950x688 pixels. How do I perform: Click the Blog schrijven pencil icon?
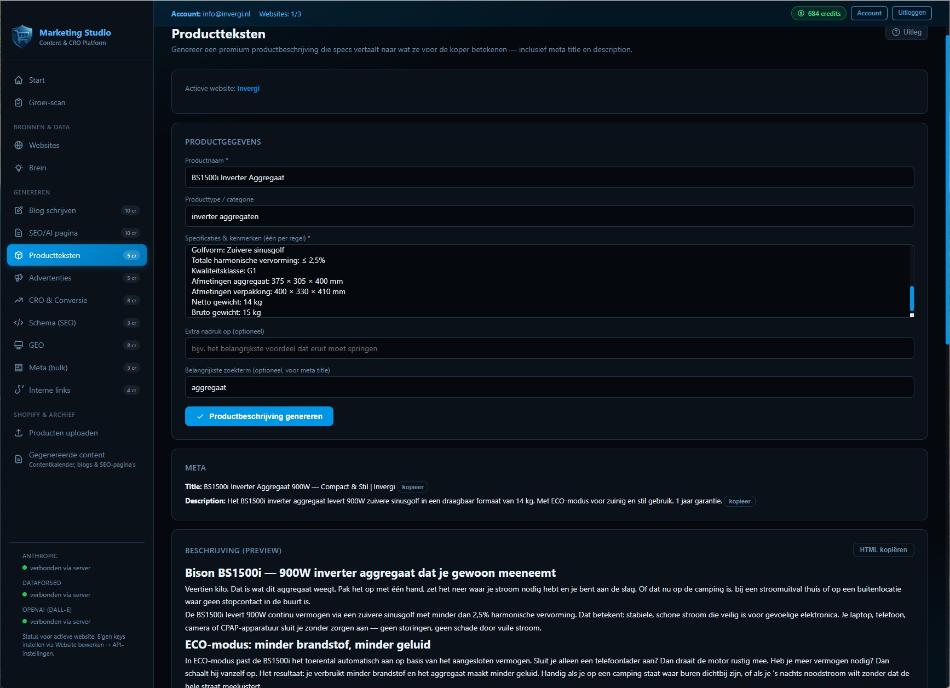pos(19,210)
